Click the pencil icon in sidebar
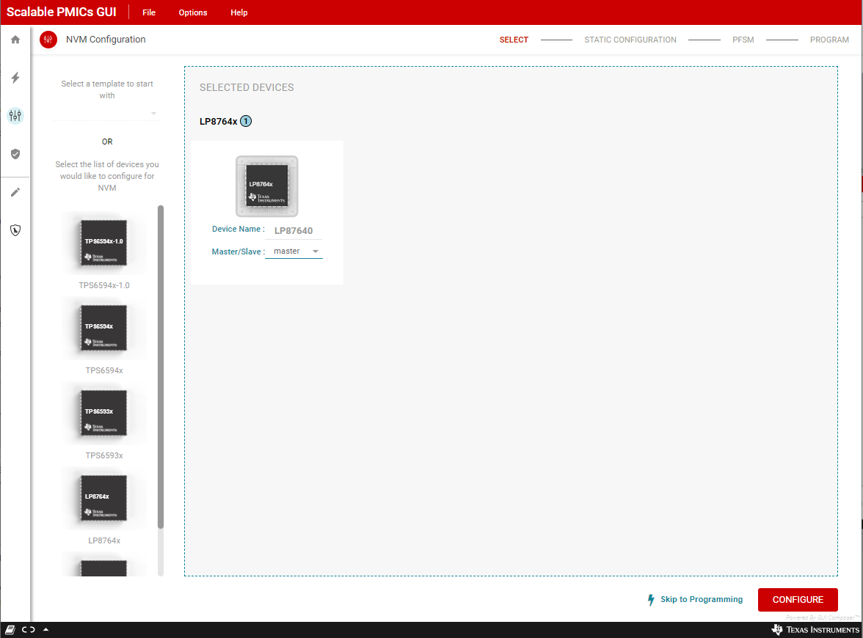Image resolution: width=863 pixels, height=638 pixels. click(x=15, y=192)
